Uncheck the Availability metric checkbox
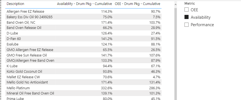The image size is (241, 100). (x=186, y=17)
